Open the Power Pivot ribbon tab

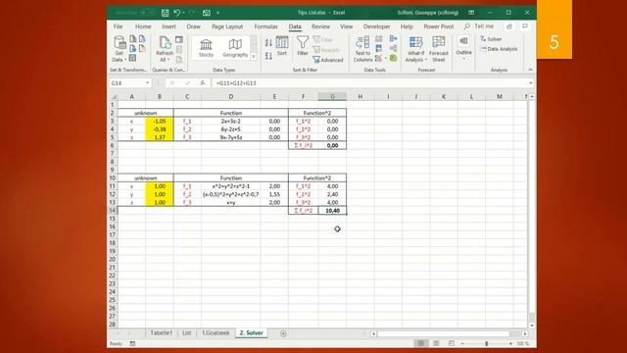[x=439, y=26]
